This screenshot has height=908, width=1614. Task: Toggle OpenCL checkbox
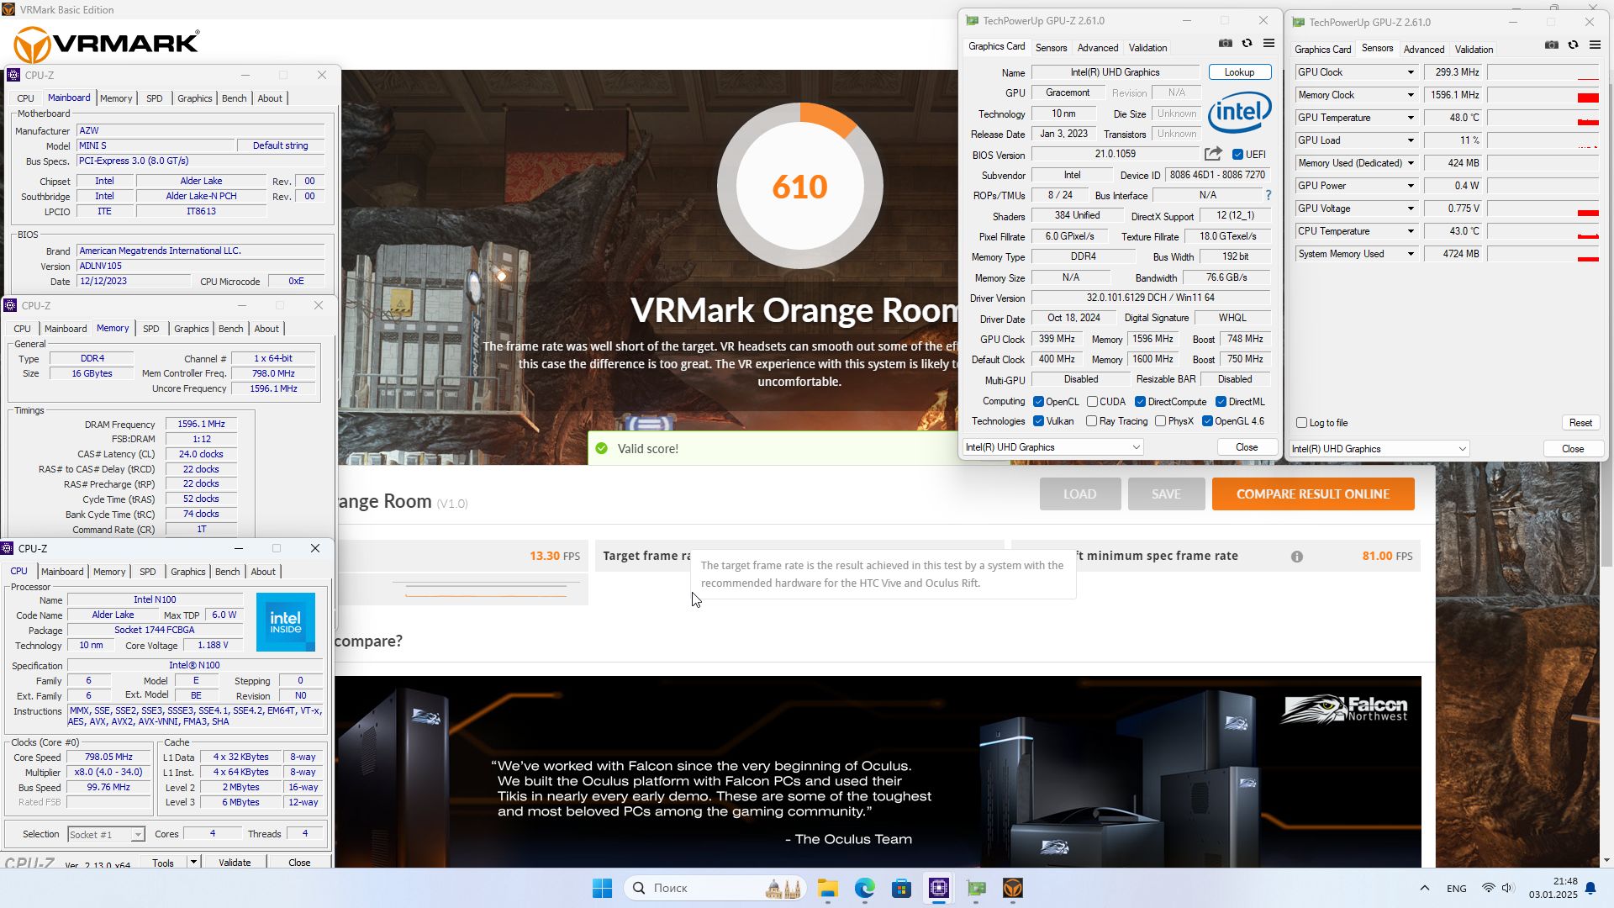1038,402
